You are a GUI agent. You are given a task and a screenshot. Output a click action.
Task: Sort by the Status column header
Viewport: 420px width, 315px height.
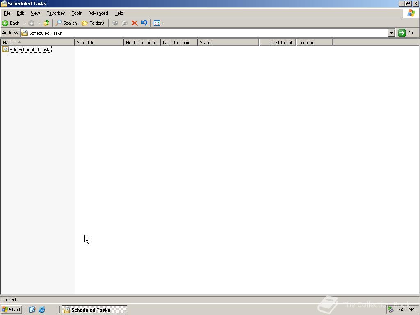228,43
